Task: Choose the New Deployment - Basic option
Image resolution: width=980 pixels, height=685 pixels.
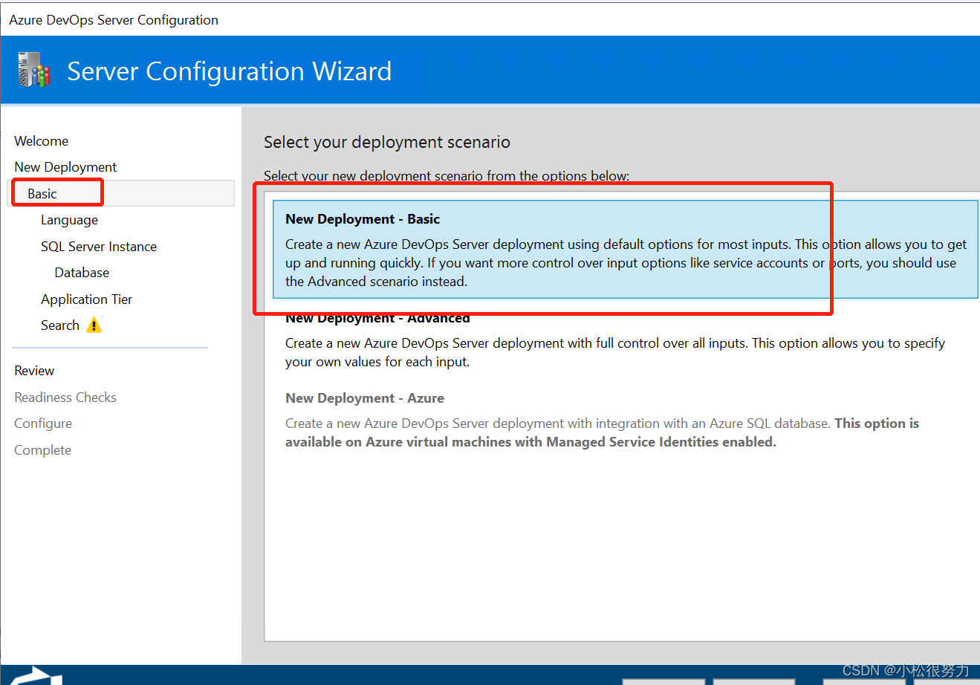Action: pyautogui.click(x=626, y=250)
